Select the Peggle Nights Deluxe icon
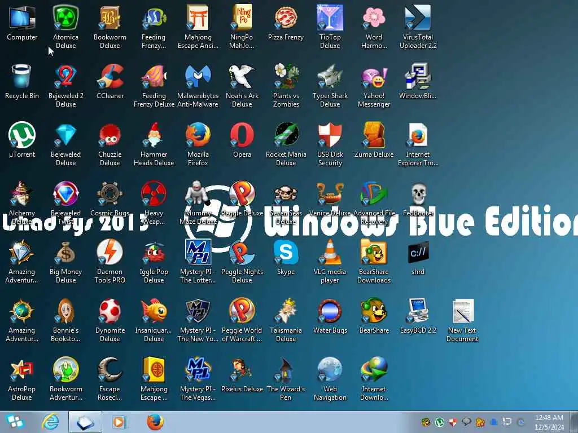The width and height of the screenshot is (578, 433). (x=242, y=260)
